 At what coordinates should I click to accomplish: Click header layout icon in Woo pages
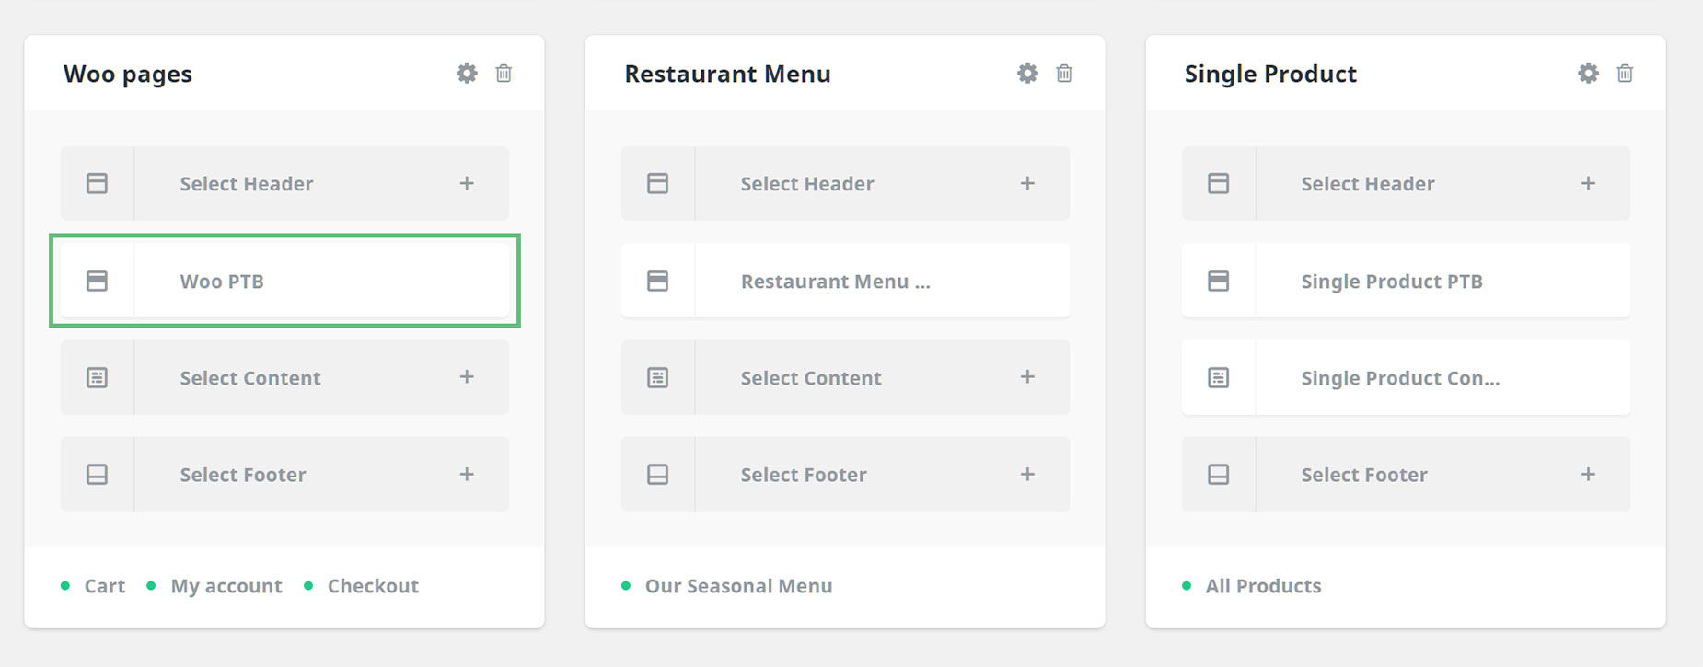(97, 183)
